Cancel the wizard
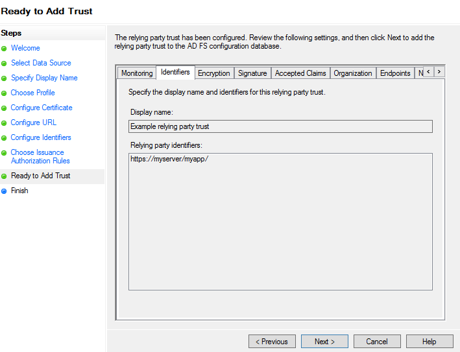The width and height of the screenshot is (460, 352). coord(377,342)
